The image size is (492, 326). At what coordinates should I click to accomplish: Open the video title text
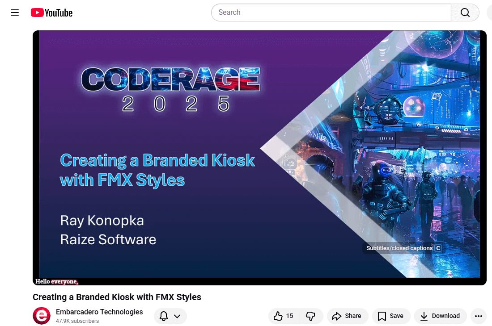pos(117,297)
